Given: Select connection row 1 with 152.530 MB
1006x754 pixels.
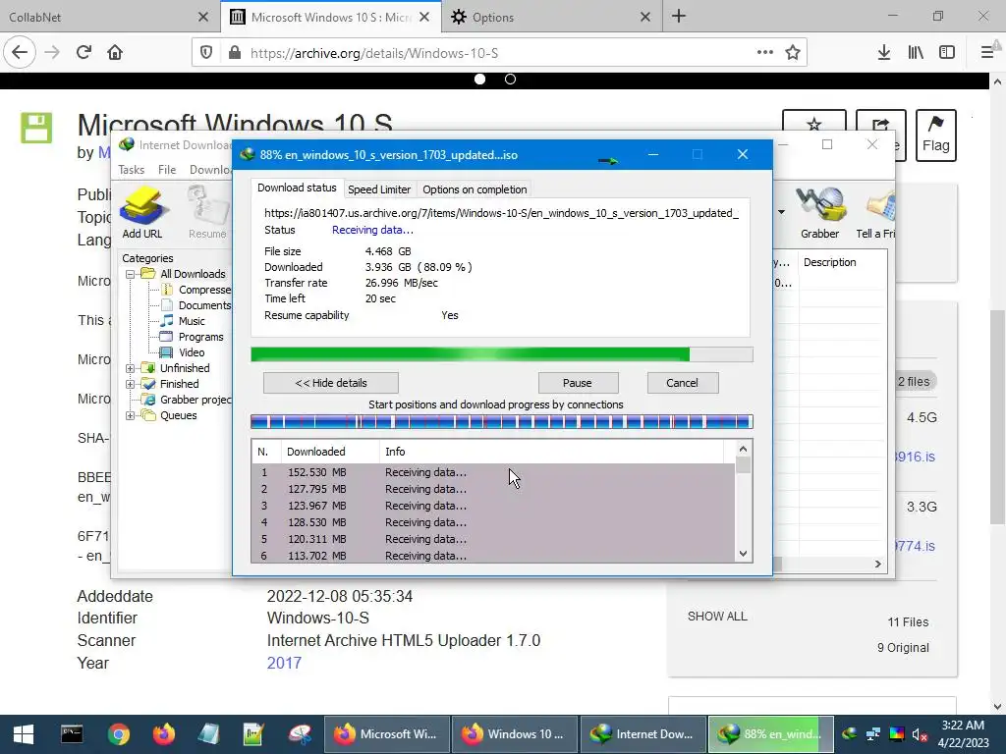Looking at the screenshot, I should click(x=493, y=472).
